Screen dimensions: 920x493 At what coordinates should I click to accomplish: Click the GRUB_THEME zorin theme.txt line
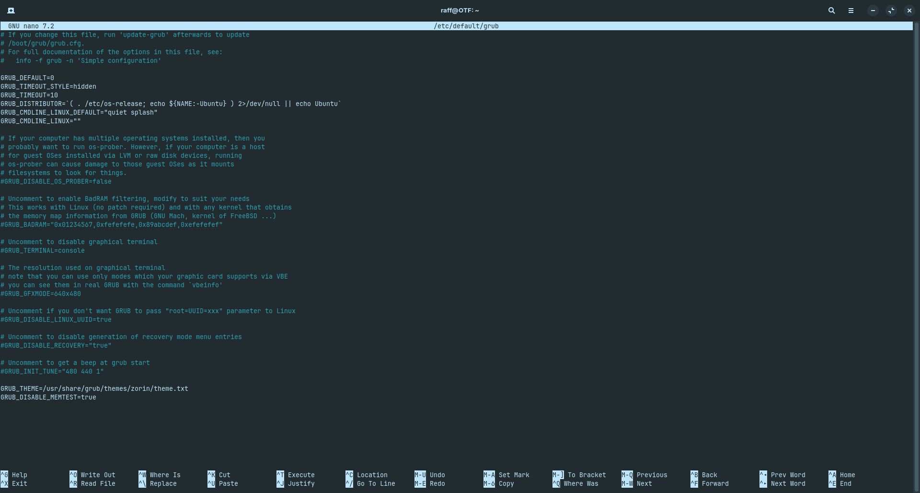pyautogui.click(x=94, y=388)
